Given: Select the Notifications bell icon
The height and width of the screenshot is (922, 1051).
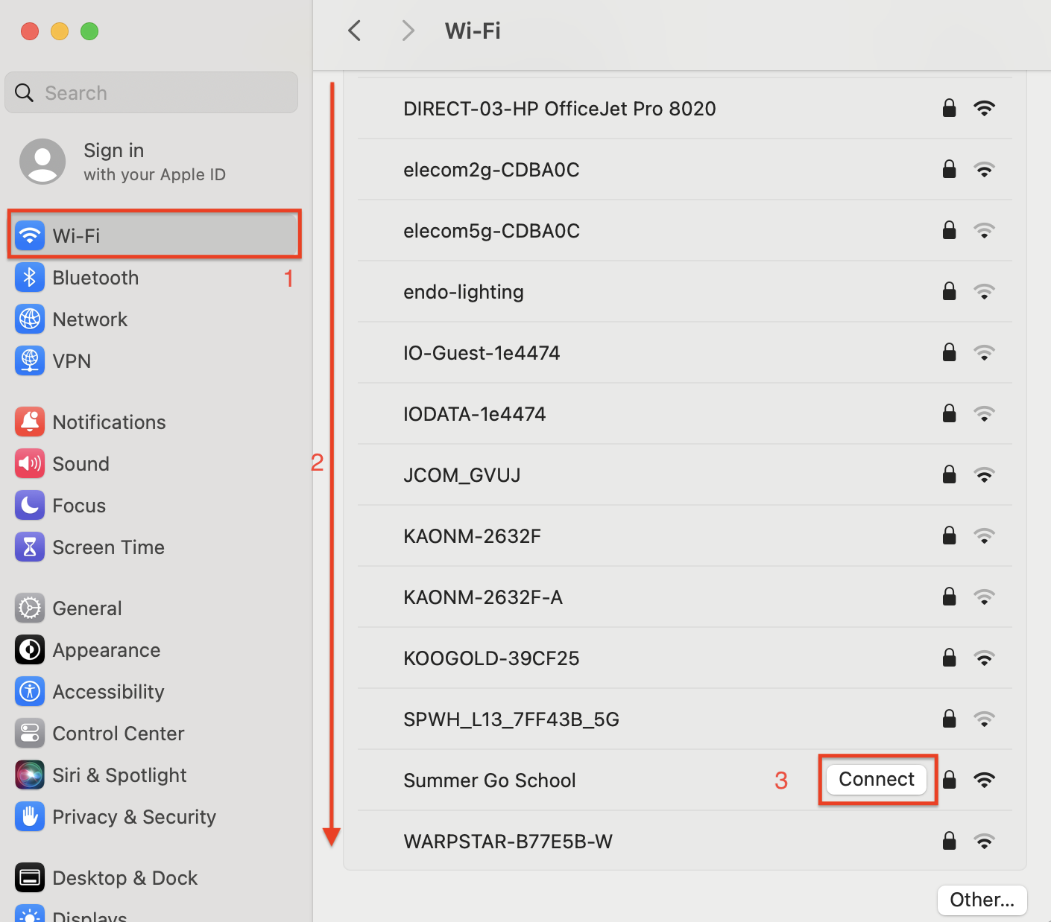Looking at the screenshot, I should [x=29, y=422].
